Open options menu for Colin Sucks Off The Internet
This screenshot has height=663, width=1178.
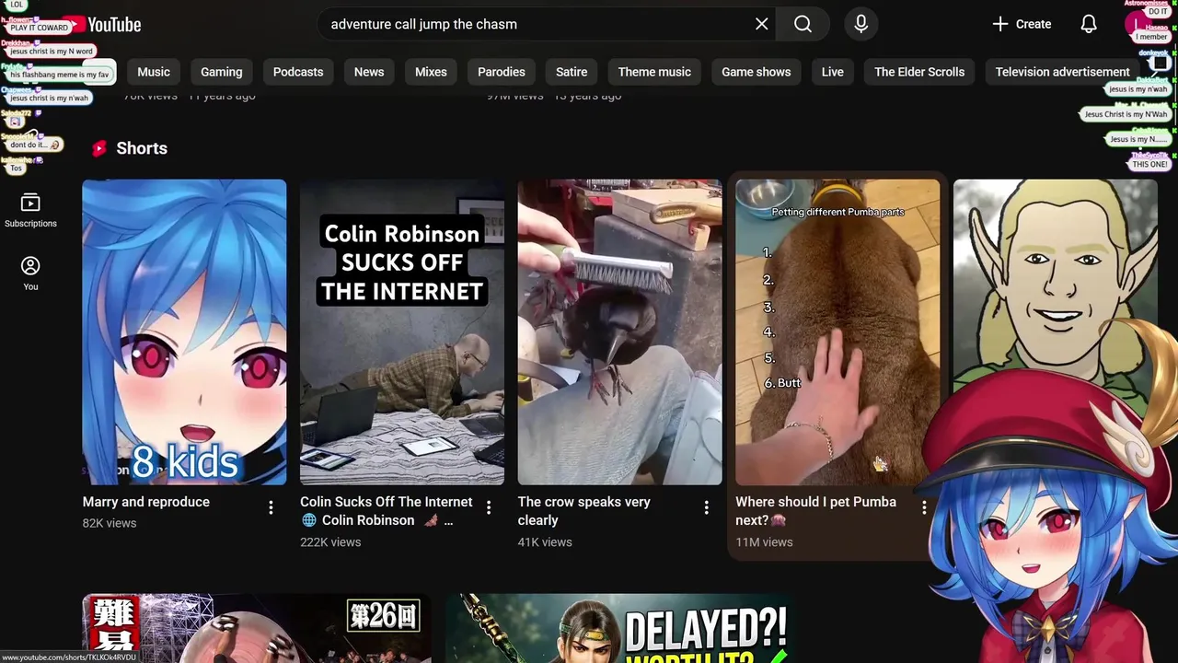coord(489,507)
